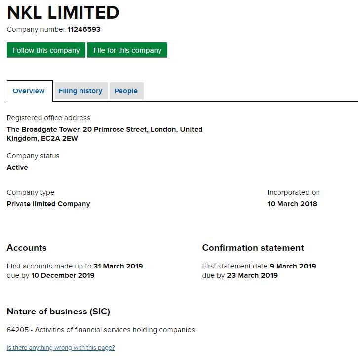Open 'Is there anything wrong with this page?' link
Image resolution: width=358 pixels, height=357 pixels.
pos(61,348)
